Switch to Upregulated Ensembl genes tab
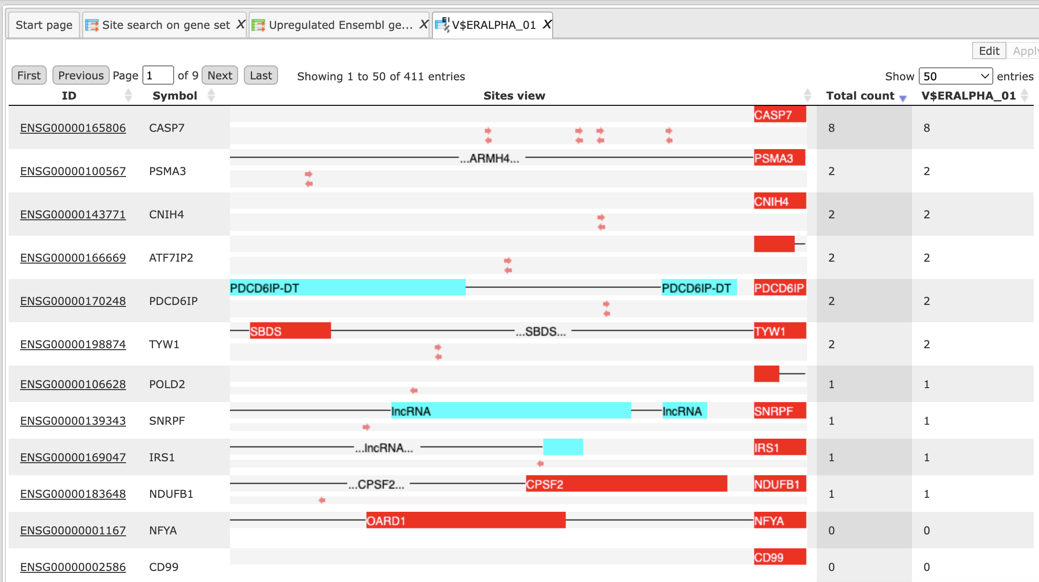This screenshot has height=582, width=1039. (x=340, y=25)
